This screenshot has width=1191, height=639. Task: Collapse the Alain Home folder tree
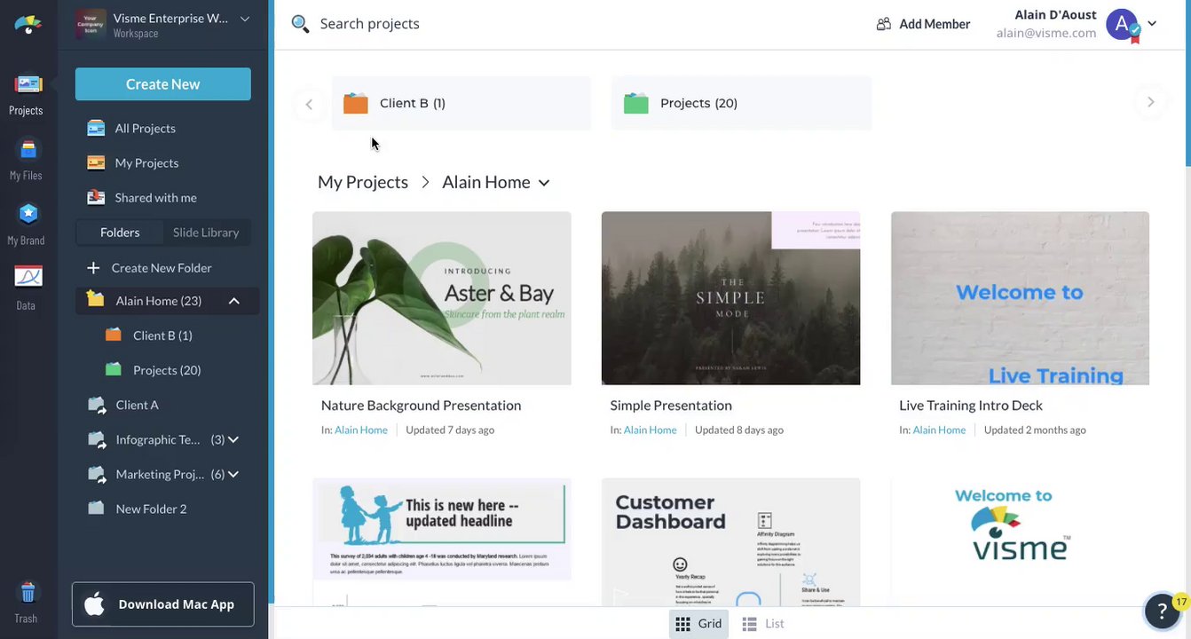coord(234,301)
